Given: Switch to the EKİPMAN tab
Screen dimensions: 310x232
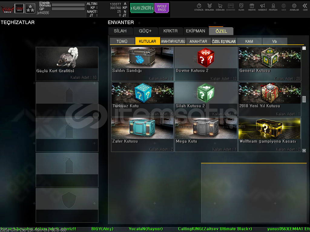Looking at the screenshot, I should (x=196, y=31).
